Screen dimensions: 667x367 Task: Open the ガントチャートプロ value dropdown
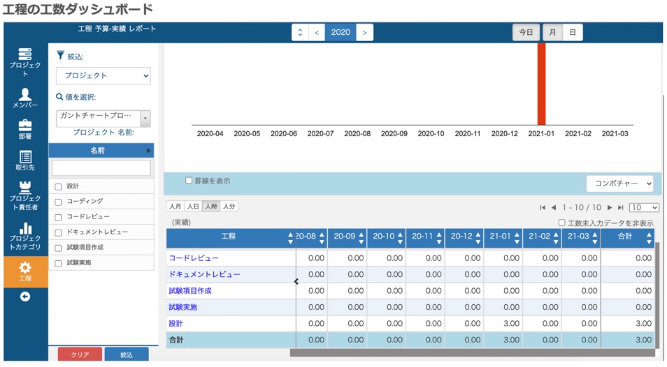tap(103, 119)
